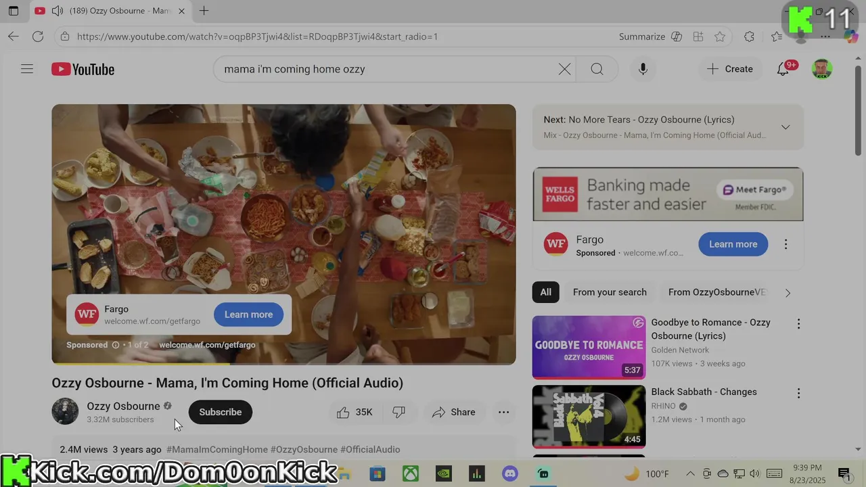Open split screen icon in address bar
Viewport: 866px width, 487px height.
point(698,37)
